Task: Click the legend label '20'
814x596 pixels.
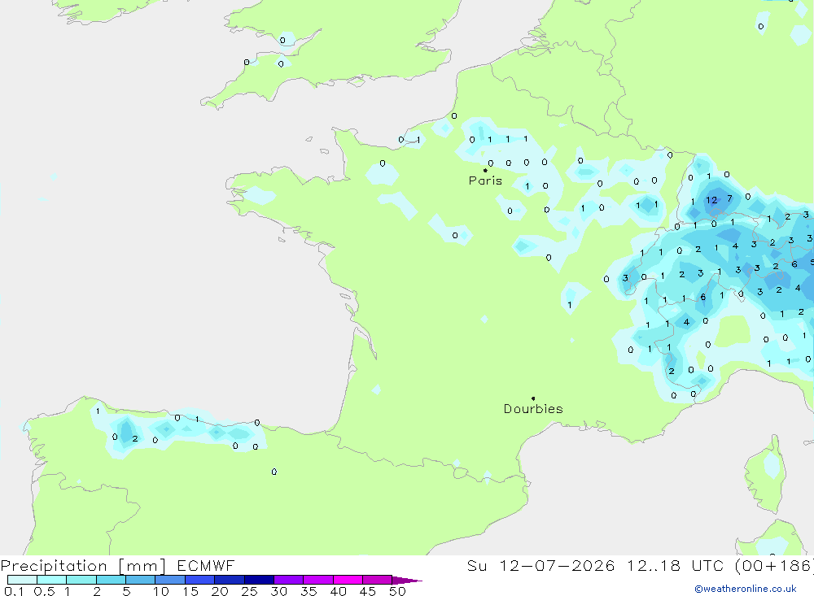Action: pyautogui.click(x=220, y=591)
